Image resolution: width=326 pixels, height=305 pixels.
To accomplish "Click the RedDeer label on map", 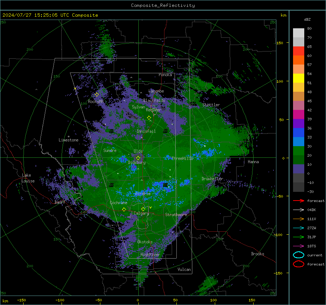I will coord(154,110).
